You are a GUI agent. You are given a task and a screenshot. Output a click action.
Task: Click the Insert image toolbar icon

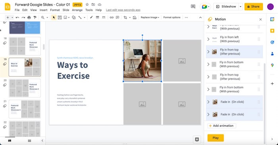coord(66,17)
